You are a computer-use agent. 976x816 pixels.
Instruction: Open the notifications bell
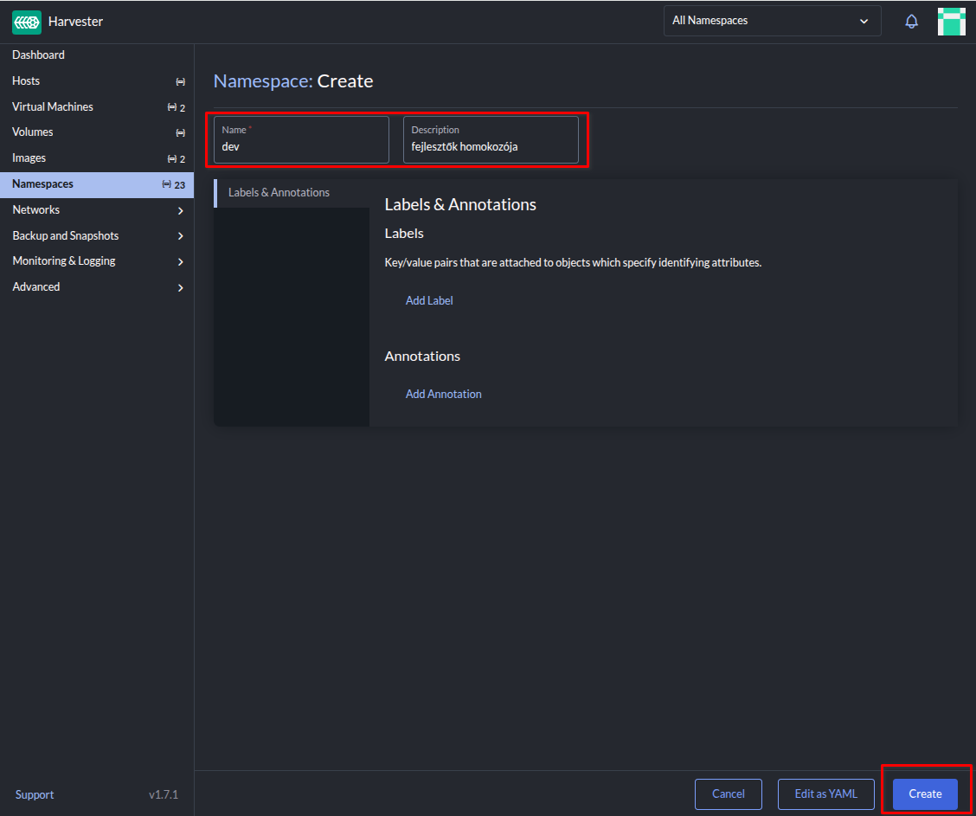pos(911,22)
